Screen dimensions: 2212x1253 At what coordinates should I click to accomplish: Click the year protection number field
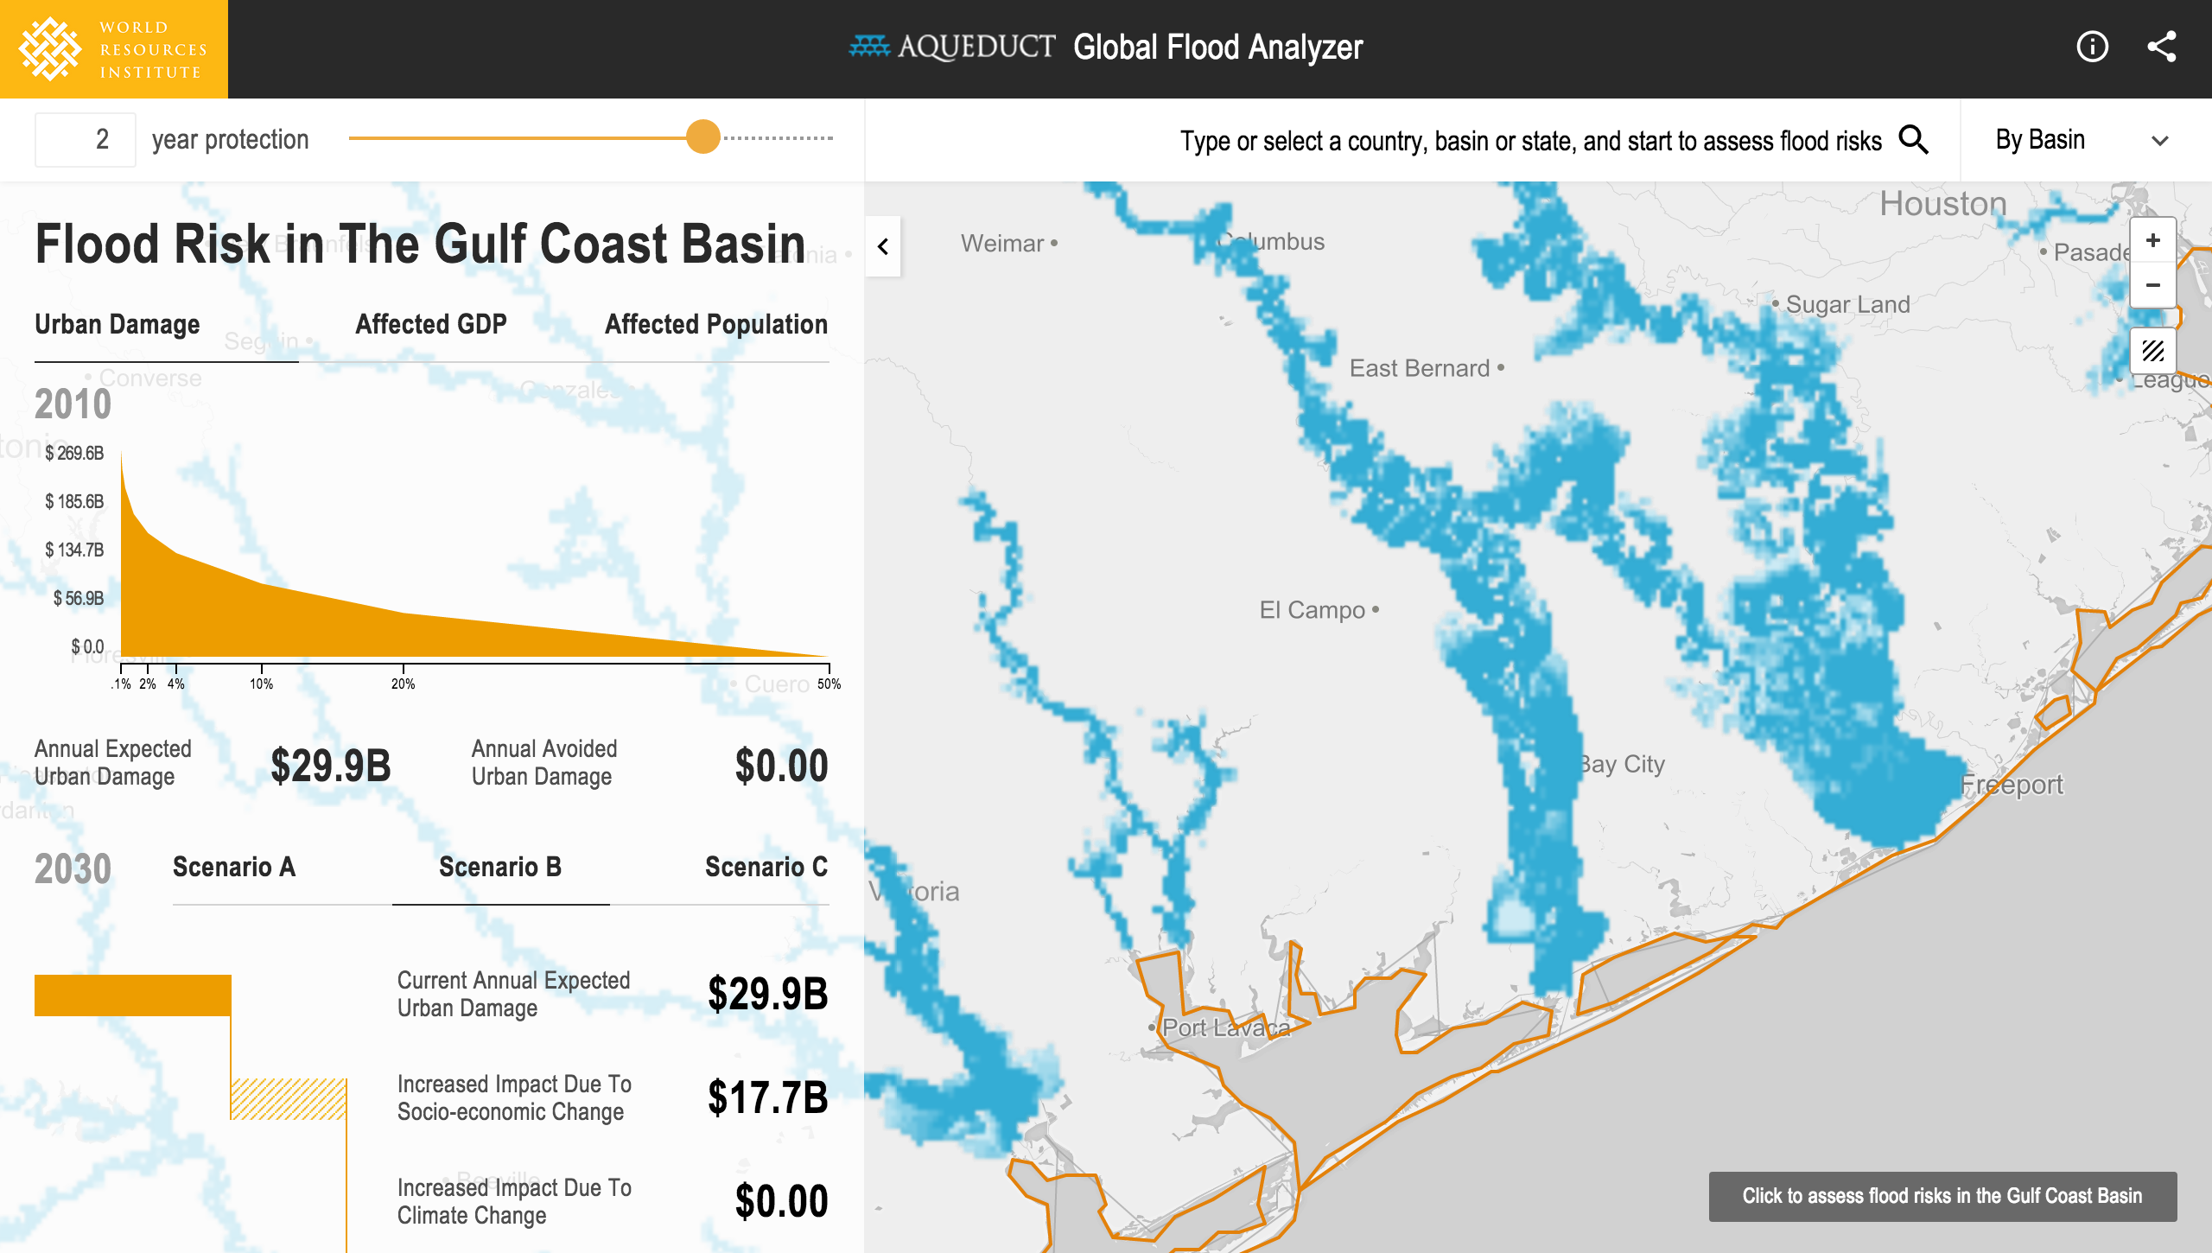click(86, 139)
